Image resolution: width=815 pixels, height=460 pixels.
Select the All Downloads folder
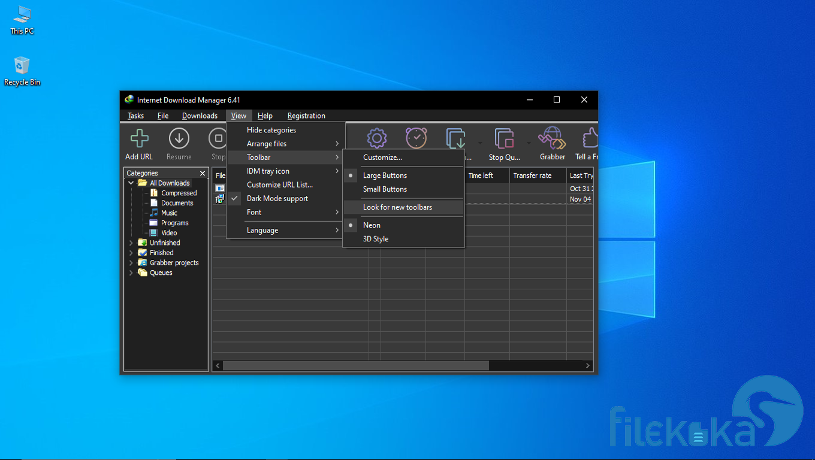coord(170,183)
